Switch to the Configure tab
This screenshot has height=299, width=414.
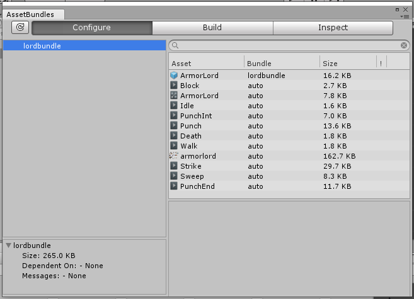coord(92,28)
